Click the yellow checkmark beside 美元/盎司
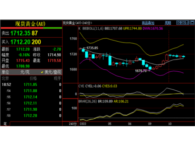This screenshot has width=195, height=146. [42, 72]
